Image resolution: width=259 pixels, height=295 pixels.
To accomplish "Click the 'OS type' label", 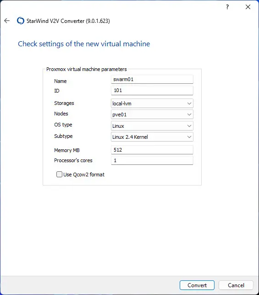I will point(63,125).
